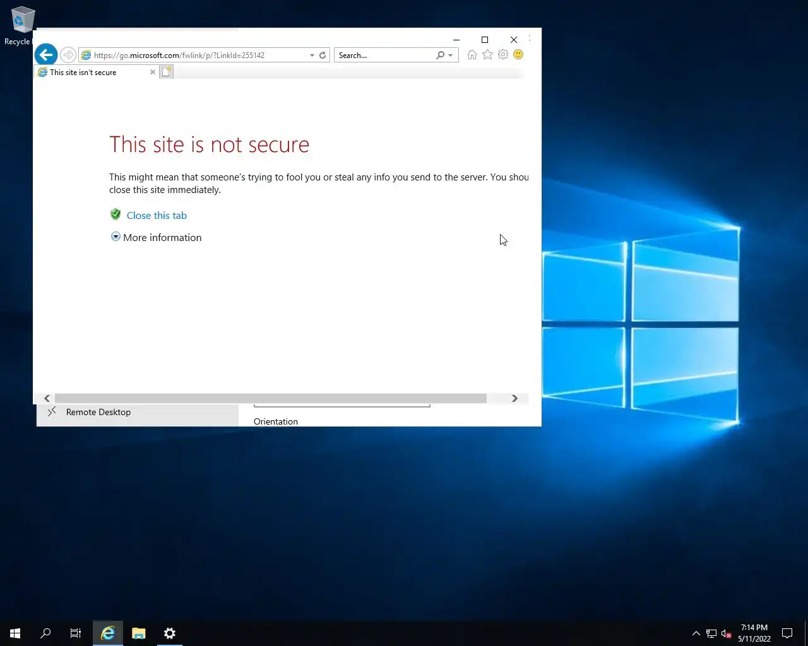Click the 'This site is not secure' heading
Image resolution: width=808 pixels, height=646 pixels.
click(210, 145)
